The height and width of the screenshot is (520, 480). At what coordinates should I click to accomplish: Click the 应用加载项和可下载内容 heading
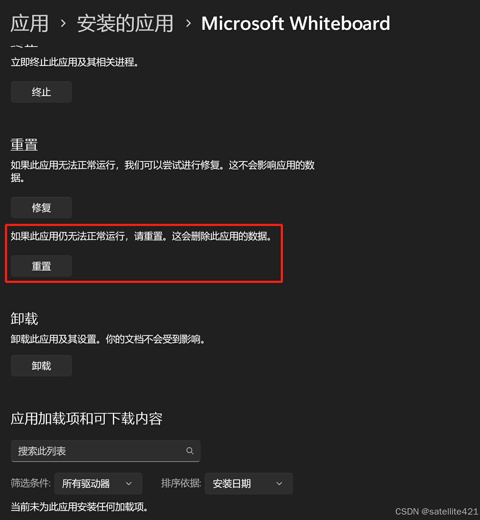click(x=86, y=419)
